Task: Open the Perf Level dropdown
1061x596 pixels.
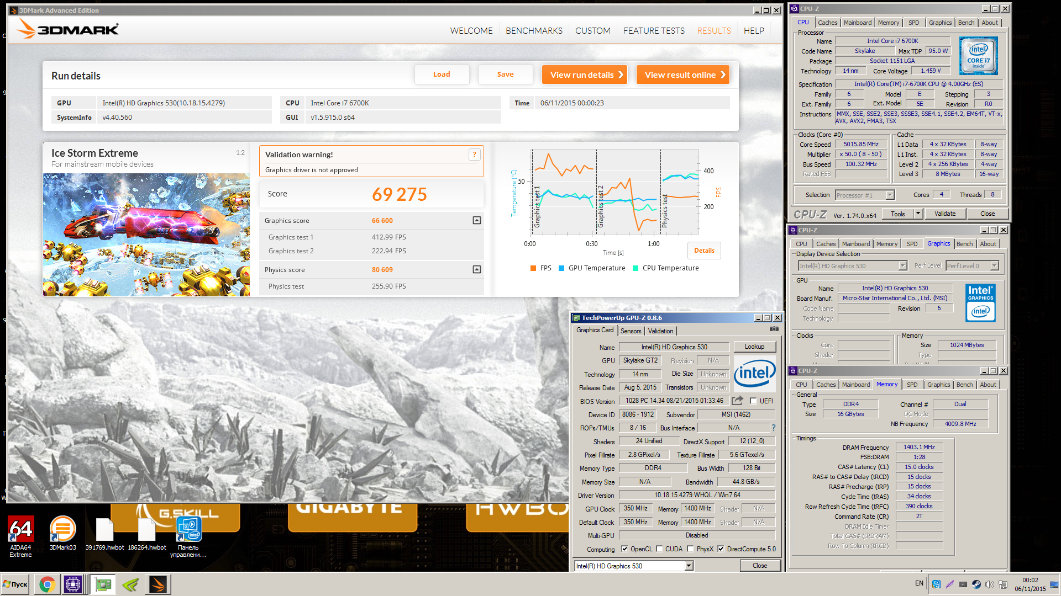Action: point(994,266)
